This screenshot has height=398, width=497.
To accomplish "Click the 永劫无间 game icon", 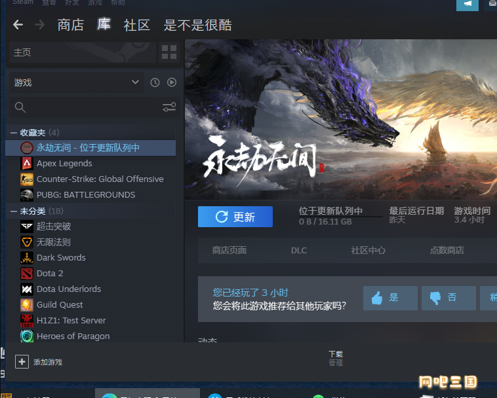I will [27, 148].
